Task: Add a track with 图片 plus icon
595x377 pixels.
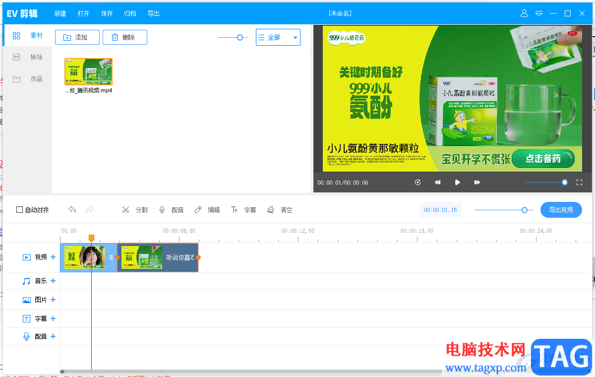Action: pos(53,300)
